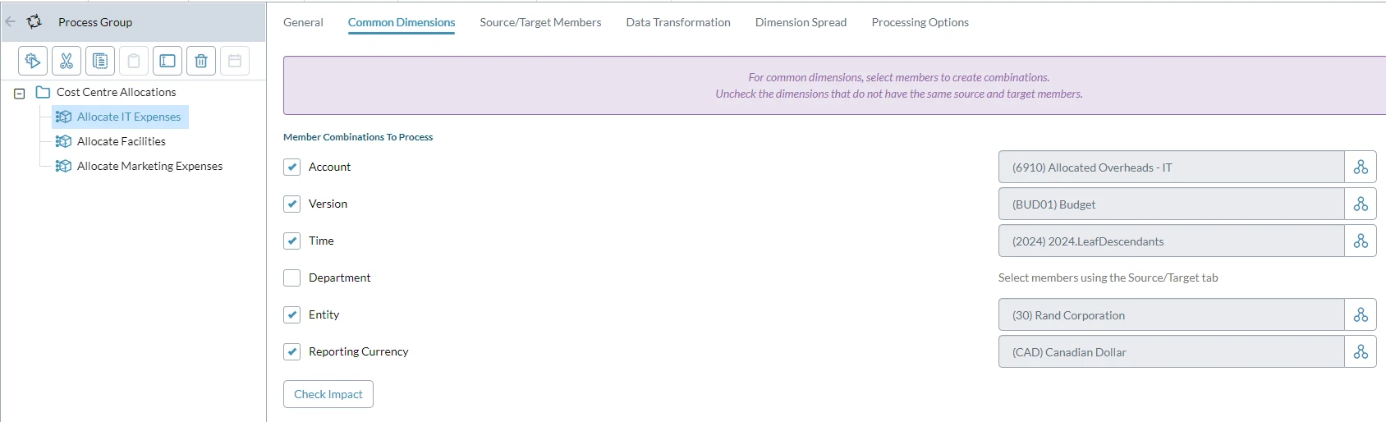
Task: Uncheck the Account dimension checkbox
Action: click(291, 167)
